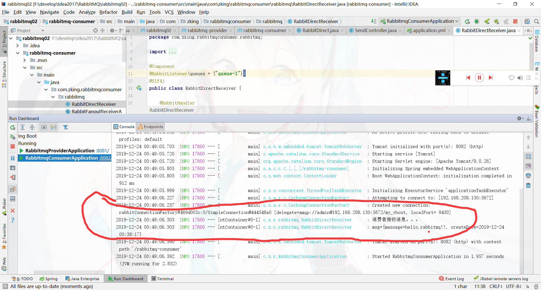This screenshot has width=541, height=290.
Task: Open Search Everywhere magnifier
Action: [x=536, y=21]
